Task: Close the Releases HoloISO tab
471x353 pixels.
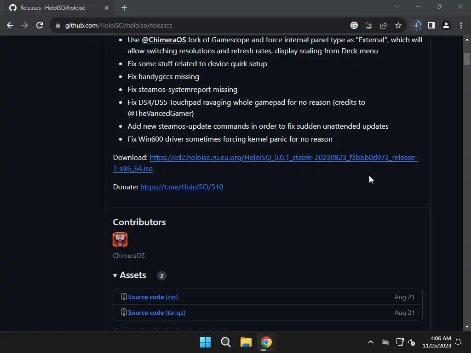Action: click(x=107, y=8)
